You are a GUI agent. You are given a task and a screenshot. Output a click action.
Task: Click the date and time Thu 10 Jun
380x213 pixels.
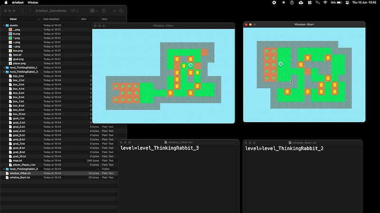click(364, 2)
